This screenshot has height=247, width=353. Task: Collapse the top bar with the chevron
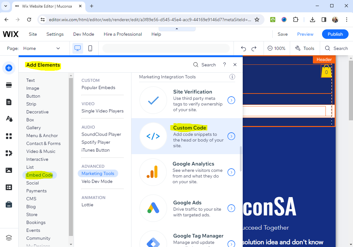tap(177, 29)
